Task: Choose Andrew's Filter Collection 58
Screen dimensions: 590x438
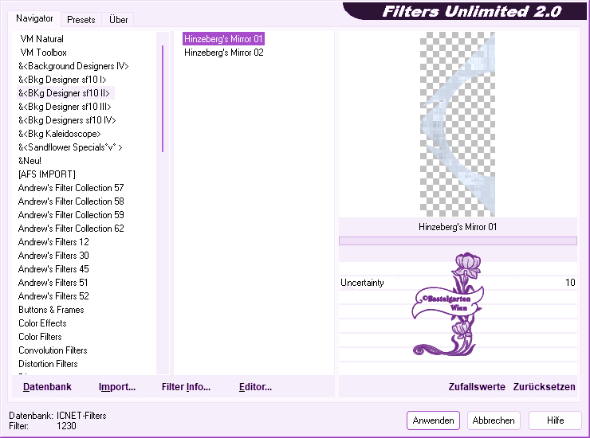Action: [71, 201]
